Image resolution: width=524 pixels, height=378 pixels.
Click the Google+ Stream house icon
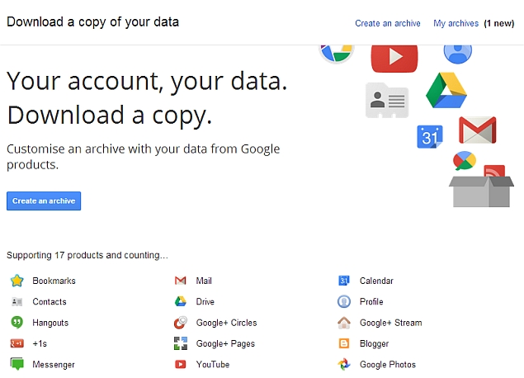coord(344,323)
